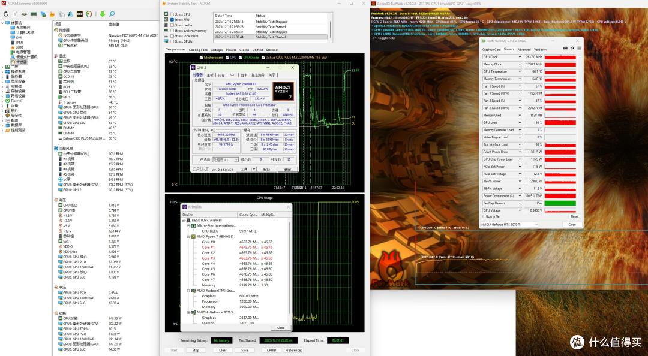Screen dimensions: 648x356
Task: Open the GPU selector dropdown showing RTX 5070 Ti
Action: coord(509,224)
